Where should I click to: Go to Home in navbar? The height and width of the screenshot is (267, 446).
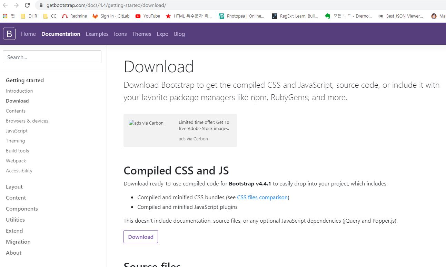pyautogui.click(x=28, y=34)
